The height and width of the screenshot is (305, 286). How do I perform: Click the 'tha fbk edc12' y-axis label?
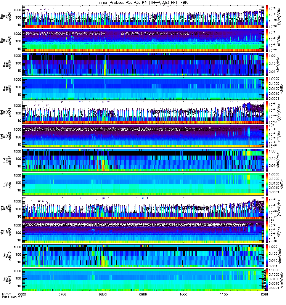7,64
